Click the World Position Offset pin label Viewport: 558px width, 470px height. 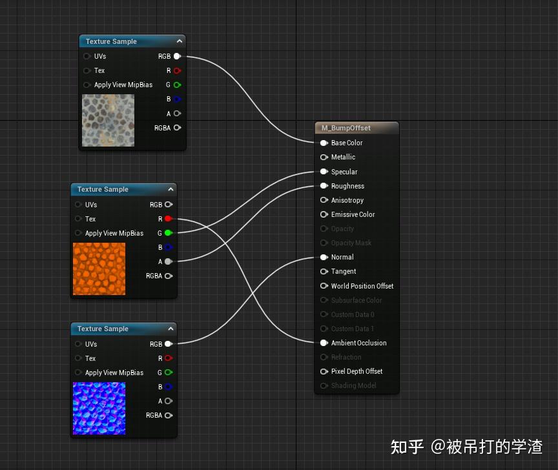pos(363,286)
